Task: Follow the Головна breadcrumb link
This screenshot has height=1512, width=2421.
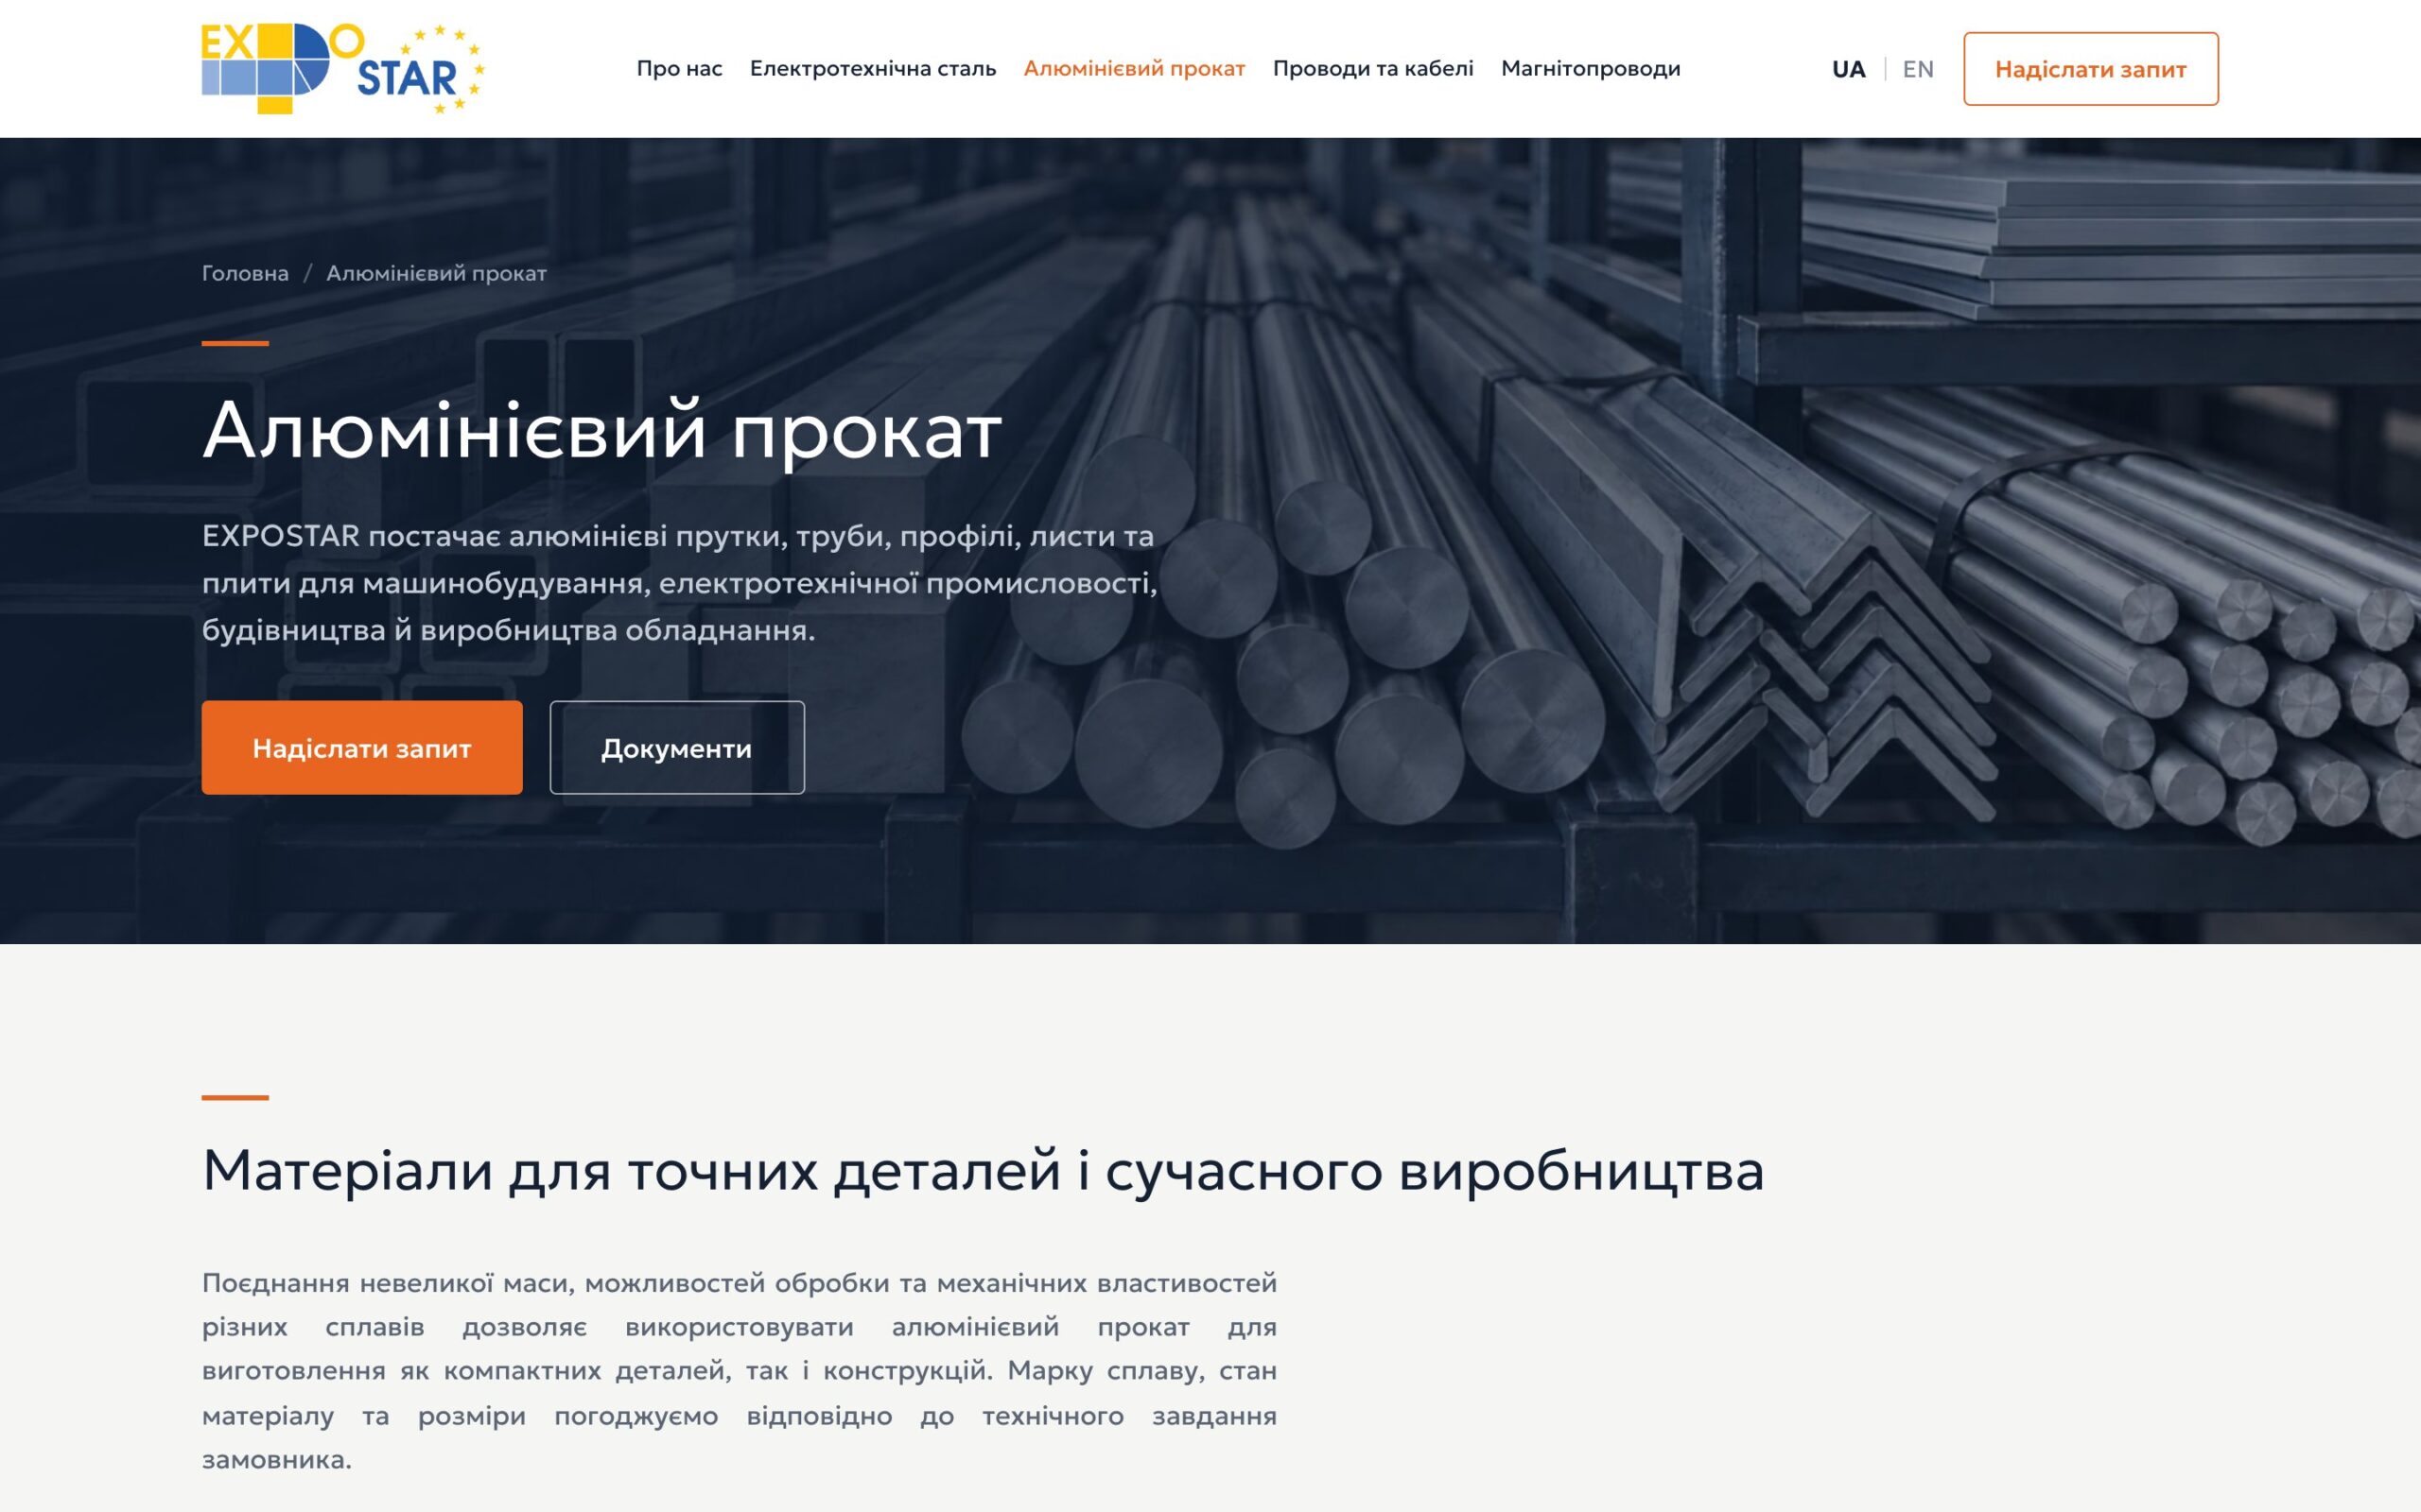Action: coord(245,273)
